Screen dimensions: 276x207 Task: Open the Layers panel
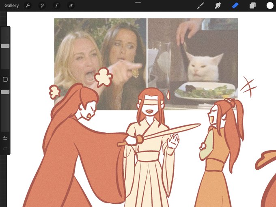pyautogui.click(x=252, y=6)
